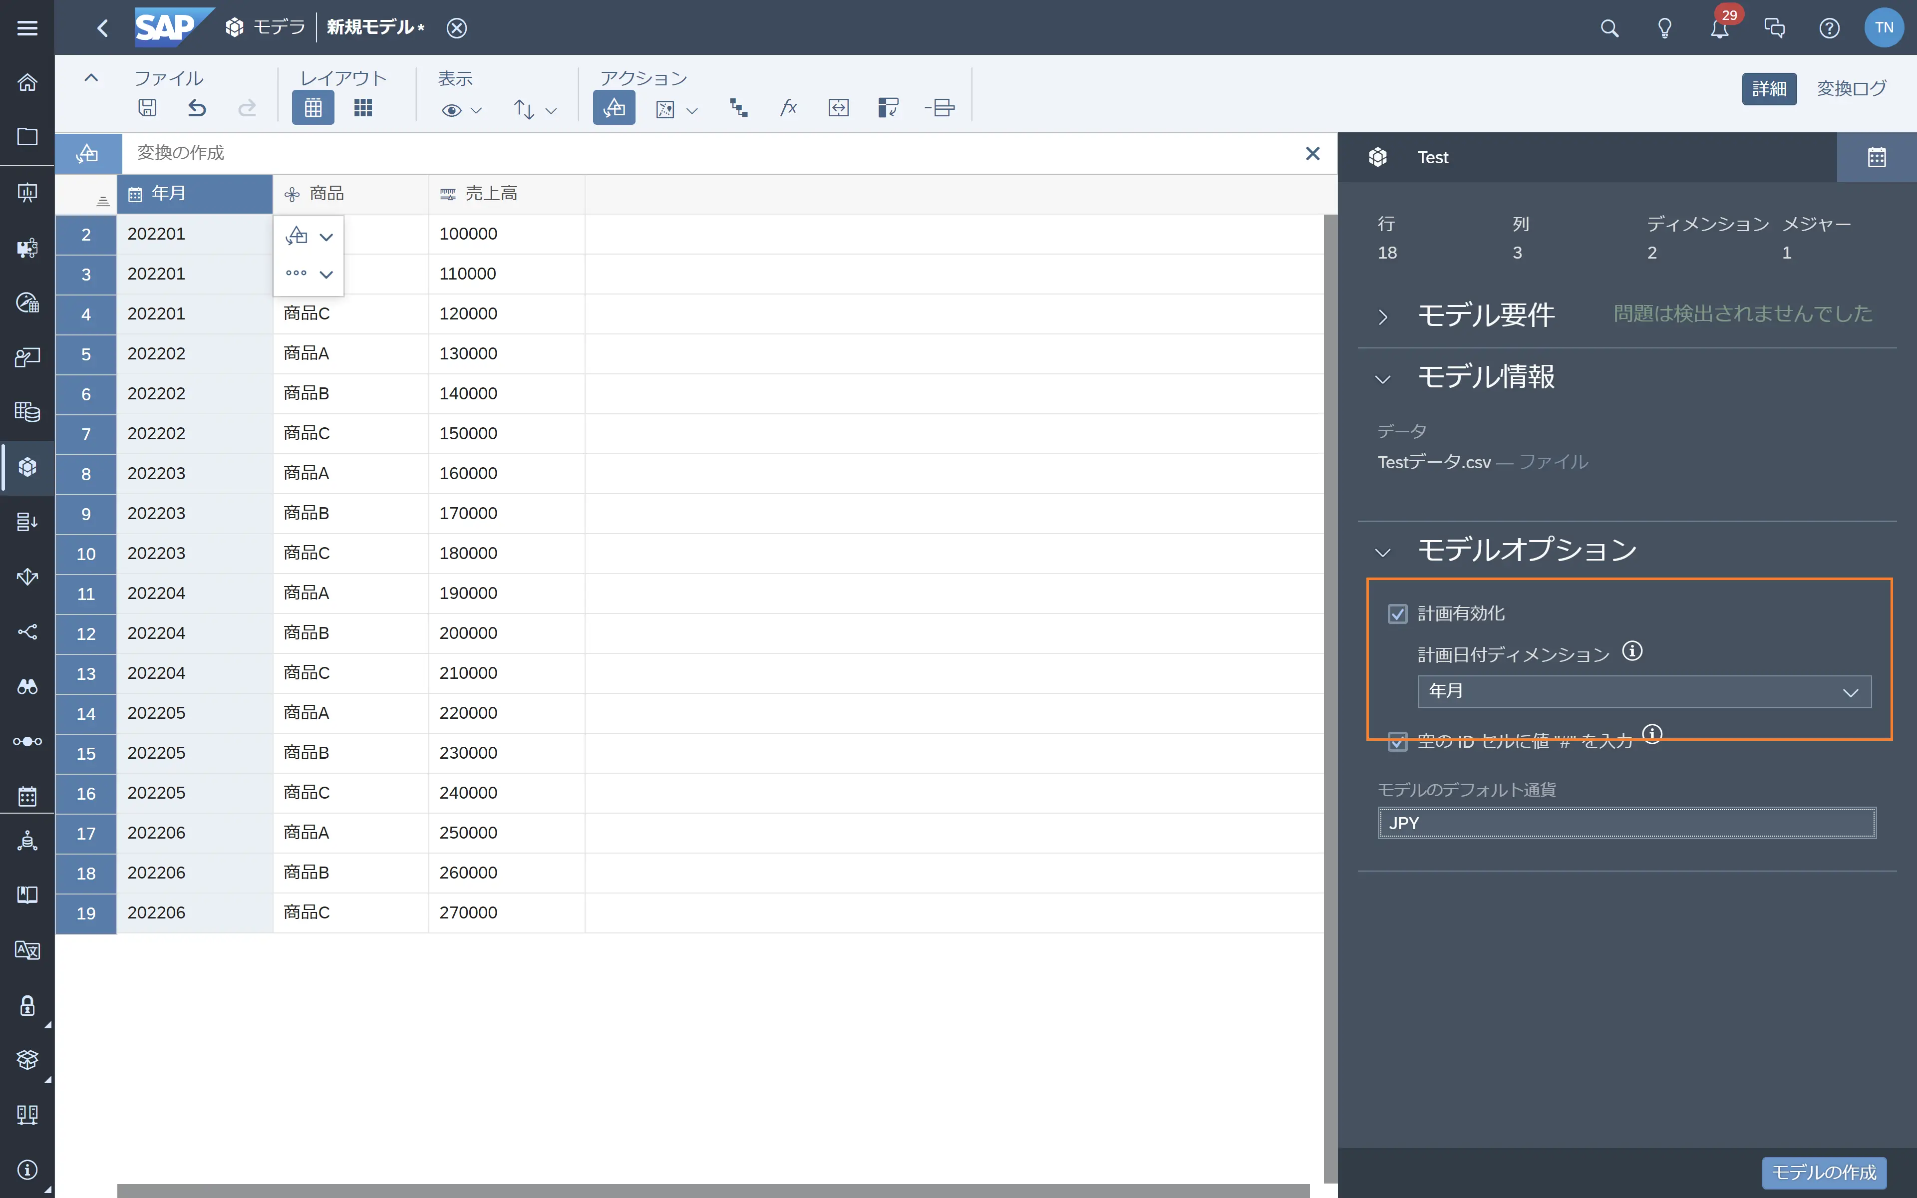Image resolution: width=1917 pixels, height=1198 pixels.
Task: Click the Home icon in sidebar
Action: pyautogui.click(x=27, y=82)
